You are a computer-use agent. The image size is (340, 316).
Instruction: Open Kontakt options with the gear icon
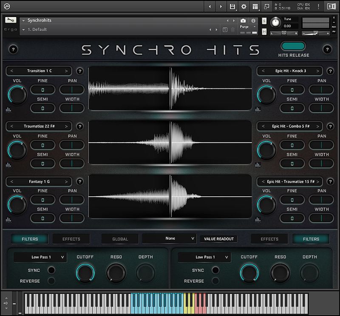click(244, 6)
